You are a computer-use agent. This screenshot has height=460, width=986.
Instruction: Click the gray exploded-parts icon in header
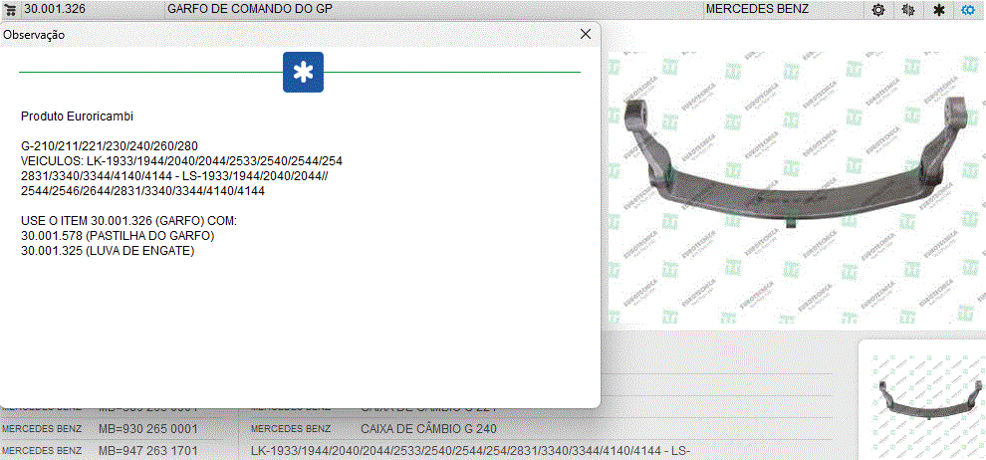point(907,9)
